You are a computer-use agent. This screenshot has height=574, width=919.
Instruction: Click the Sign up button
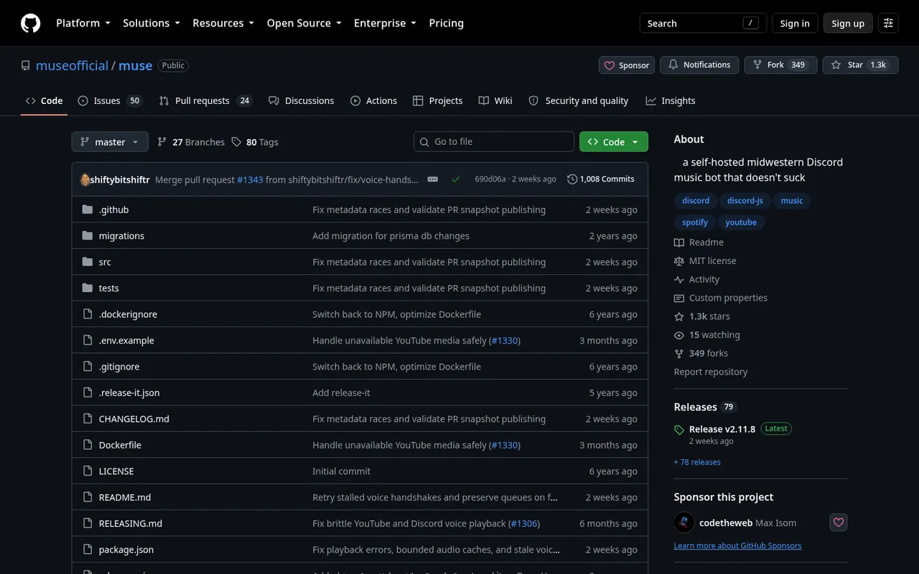coord(848,23)
